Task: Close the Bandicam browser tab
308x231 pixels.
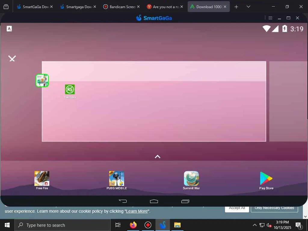Action: (138, 7)
